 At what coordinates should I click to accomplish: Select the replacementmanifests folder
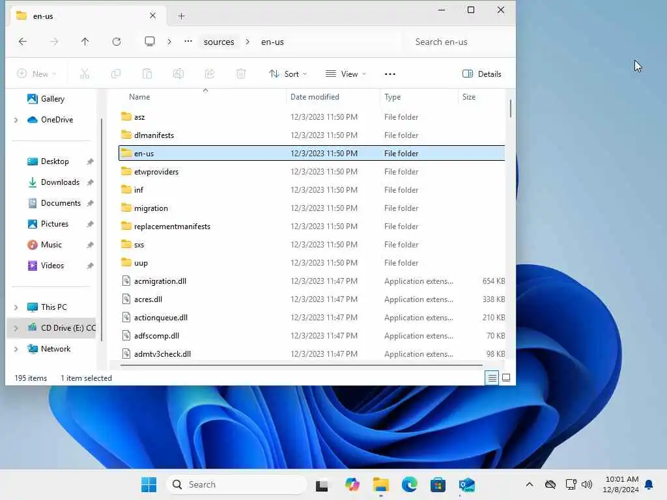click(312, 227)
